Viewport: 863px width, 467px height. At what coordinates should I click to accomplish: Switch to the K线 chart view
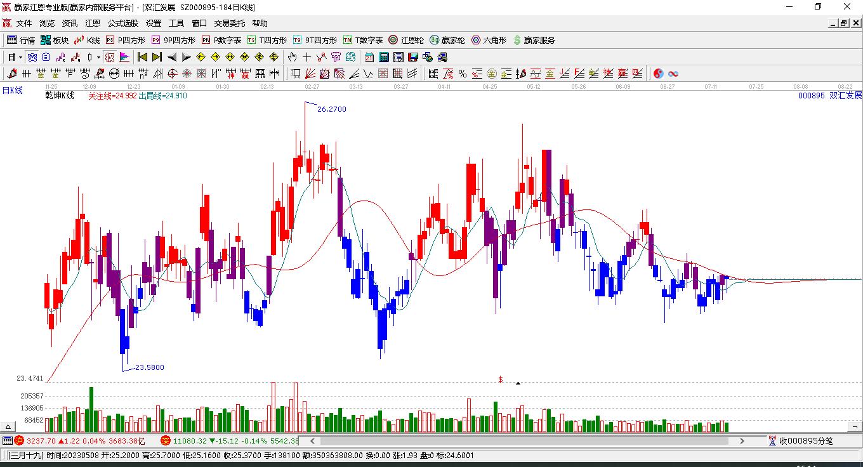pyautogui.click(x=87, y=40)
